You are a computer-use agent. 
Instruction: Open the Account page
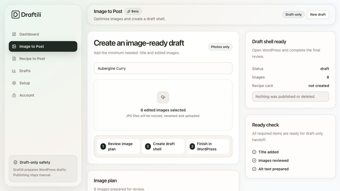[43, 95]
